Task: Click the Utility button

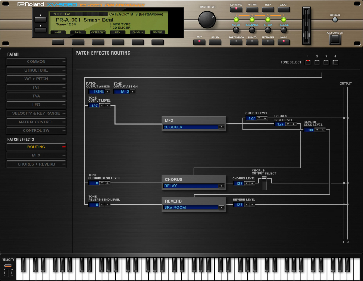Action: (x=215, y=42)
